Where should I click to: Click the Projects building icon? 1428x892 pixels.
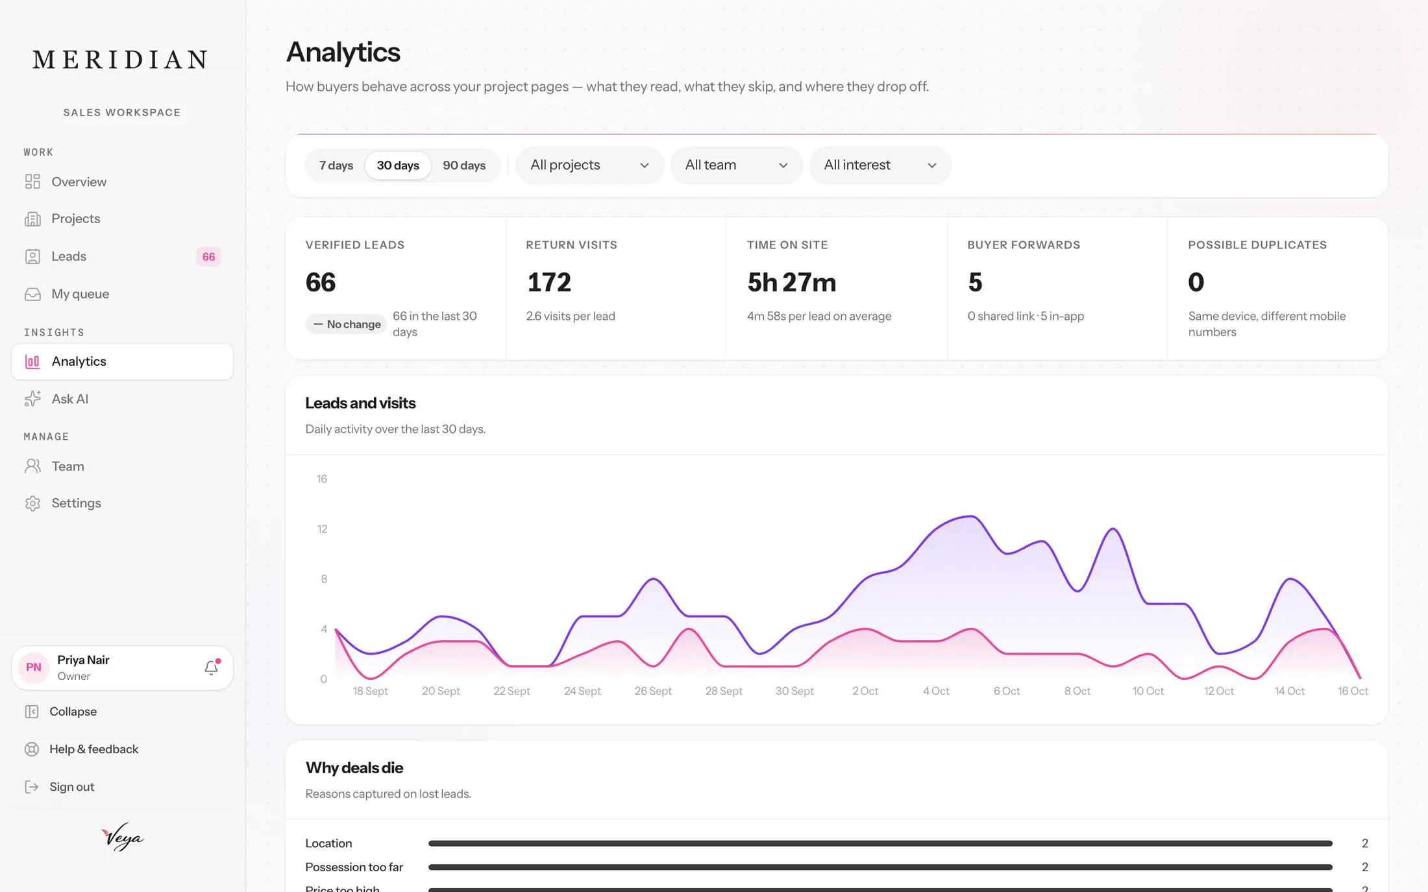click(32, 219)
